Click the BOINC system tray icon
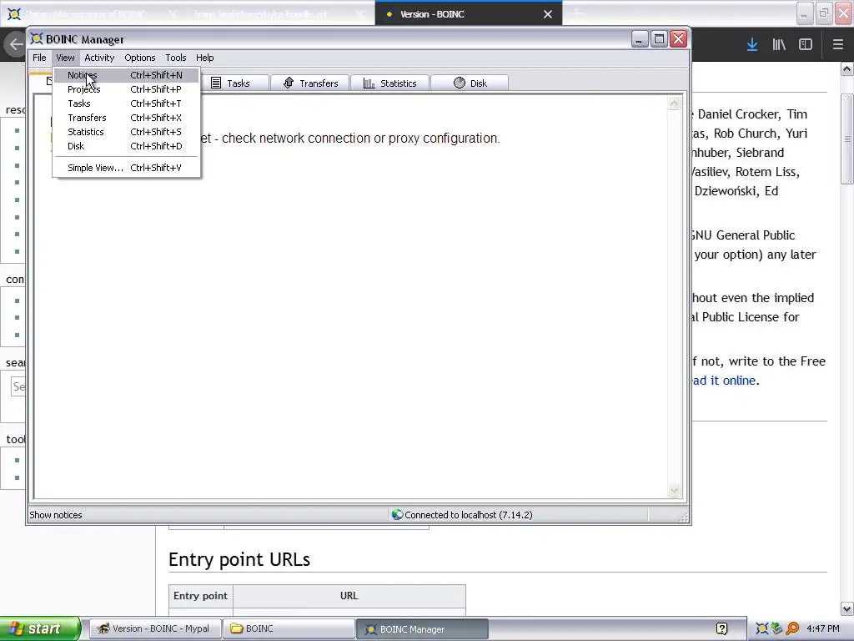This screenshot has width=854, height=641. [x=761, y=628]
